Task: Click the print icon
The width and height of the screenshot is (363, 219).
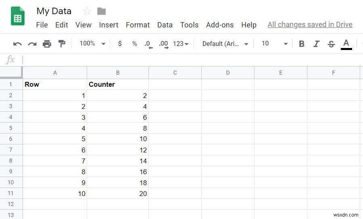Action: (x=47, y=44)
